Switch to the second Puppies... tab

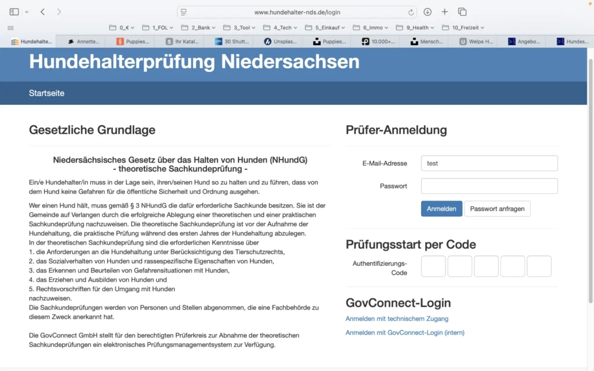(x=329, y=42)
